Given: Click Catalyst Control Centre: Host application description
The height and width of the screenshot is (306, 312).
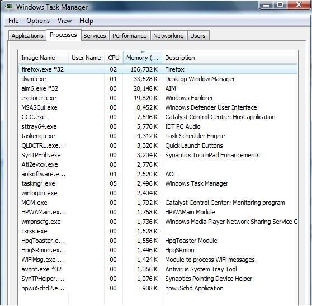Looking at the screenshot, I should click(220, 117).
